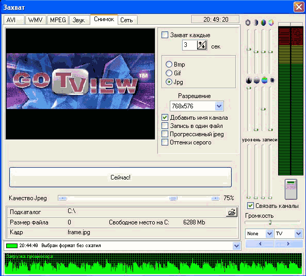Switch to the AVI tab
This screenshot has height=276, width=306.
(14, 20)
